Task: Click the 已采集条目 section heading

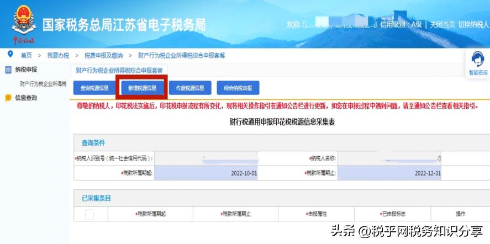Action: (x=96, y=198)
